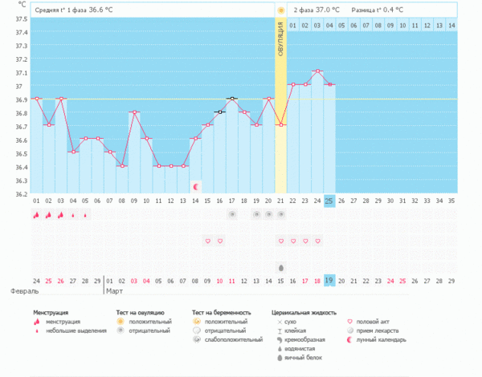Screen dimensions: 482x377
Task: Click the moon calendar icon on day 14
Action: point(196,186)
